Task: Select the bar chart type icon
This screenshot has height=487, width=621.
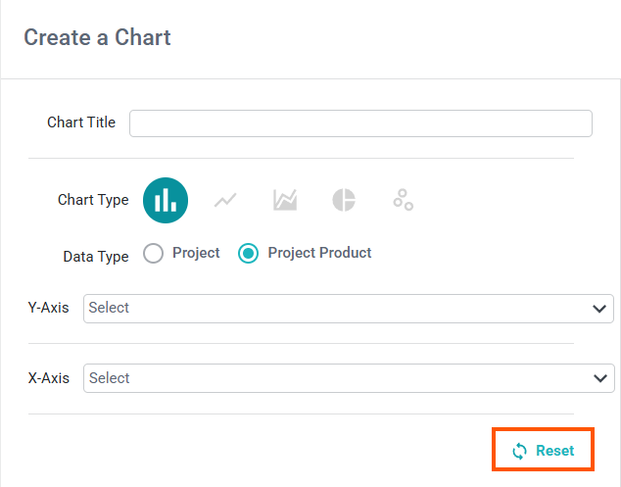Action: tap(166, 200)
